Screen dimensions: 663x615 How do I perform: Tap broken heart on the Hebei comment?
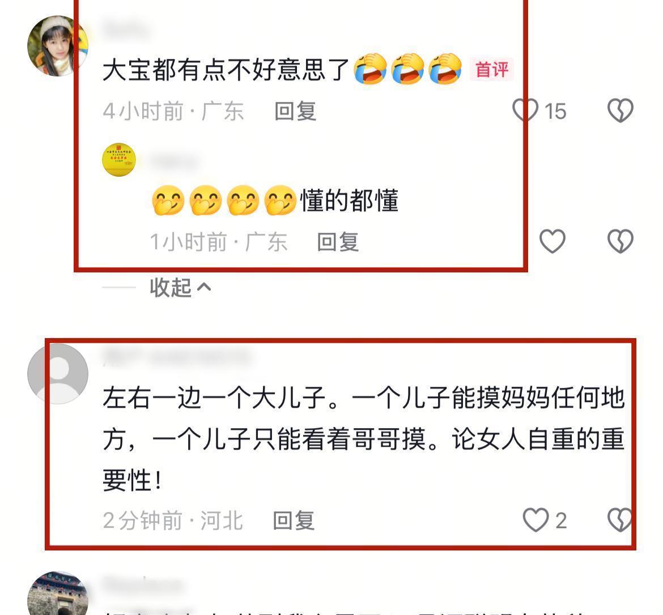[x=620, y=520]
